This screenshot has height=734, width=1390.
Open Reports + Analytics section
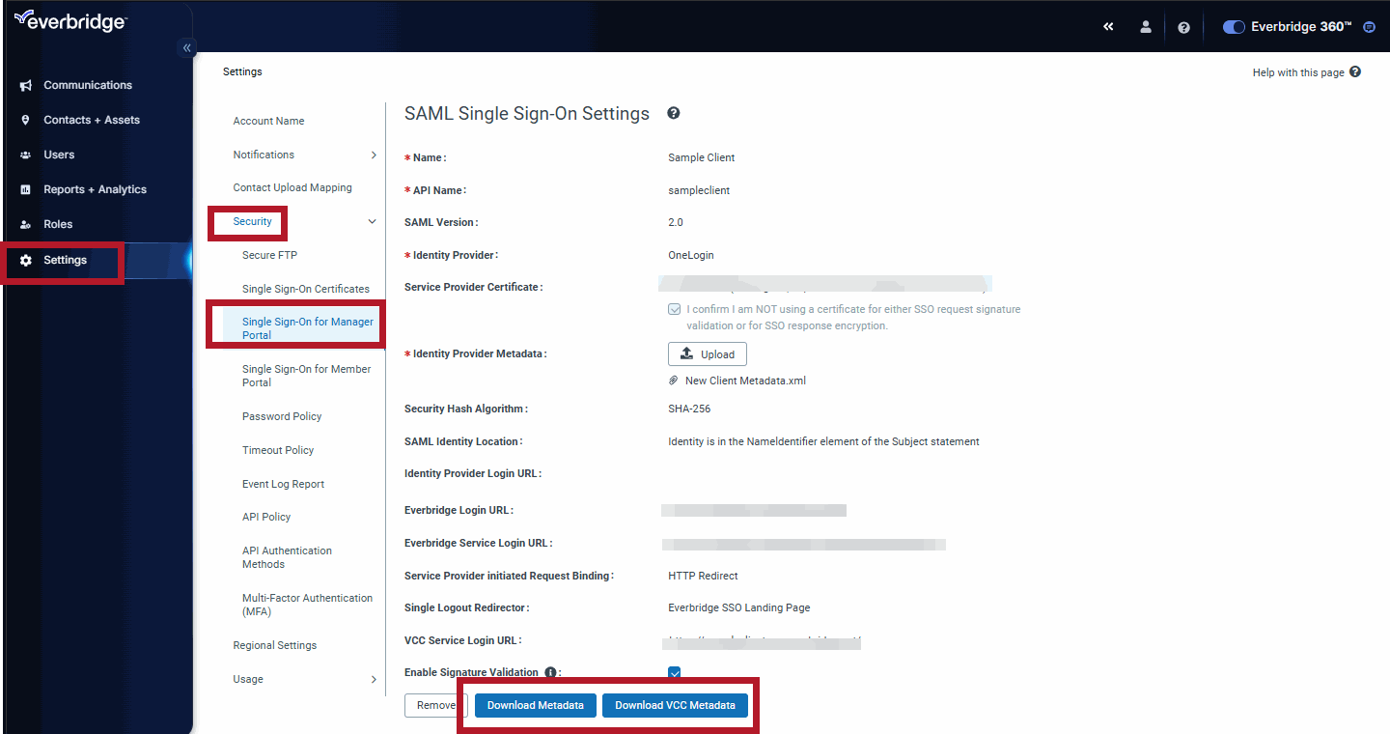pyautogui.click(x=95, y=189)
